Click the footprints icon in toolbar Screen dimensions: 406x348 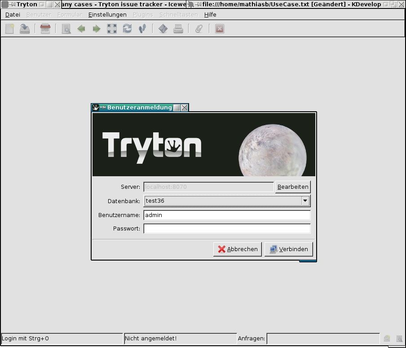click(142, 29)
